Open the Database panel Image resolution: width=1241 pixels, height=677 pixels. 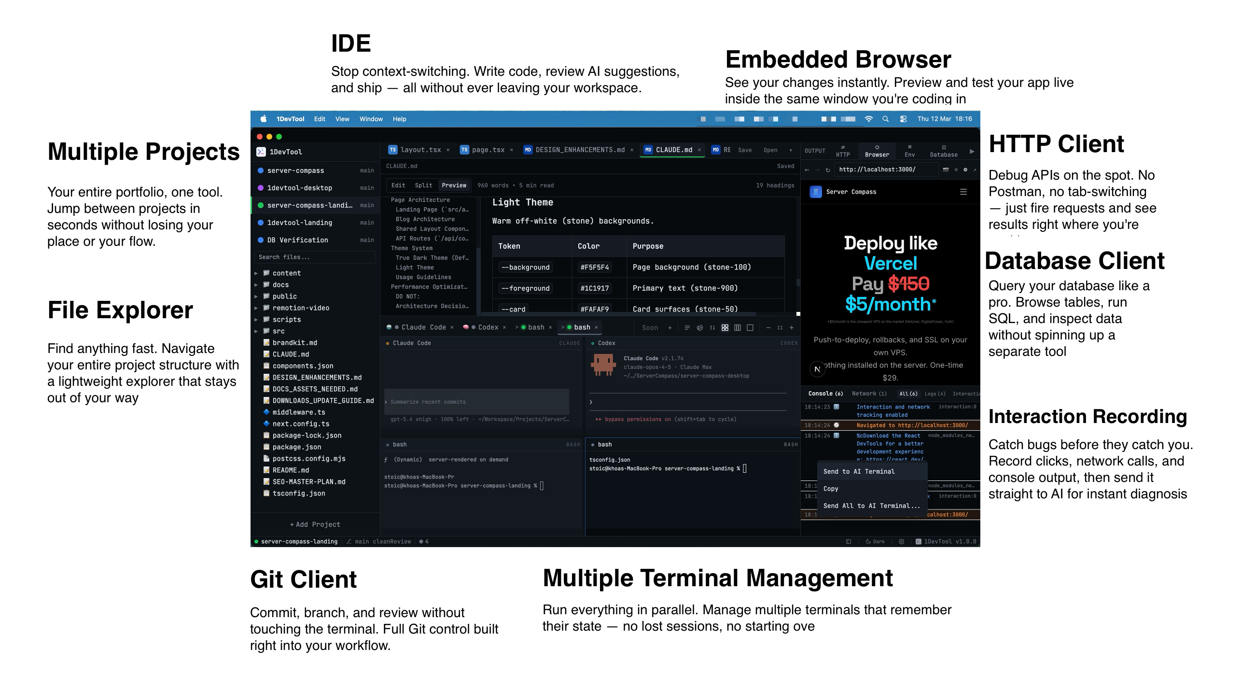[943, 151]
